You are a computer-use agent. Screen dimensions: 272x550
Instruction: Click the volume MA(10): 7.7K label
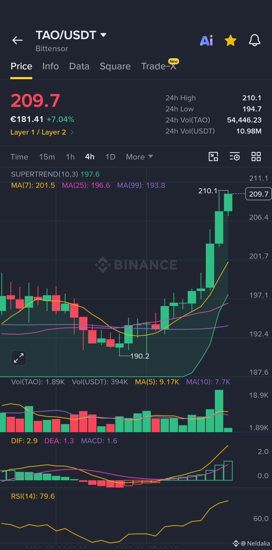coord(208,382)
